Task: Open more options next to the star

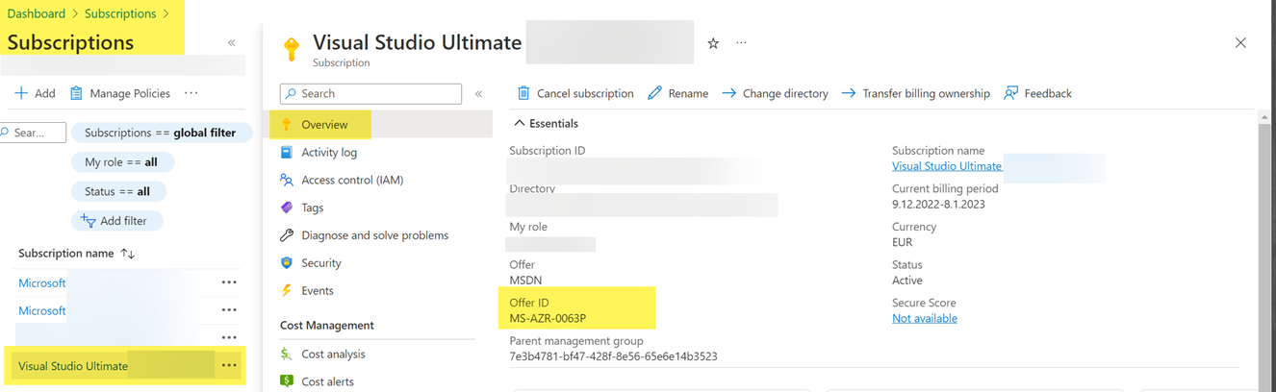Action: 741,43
